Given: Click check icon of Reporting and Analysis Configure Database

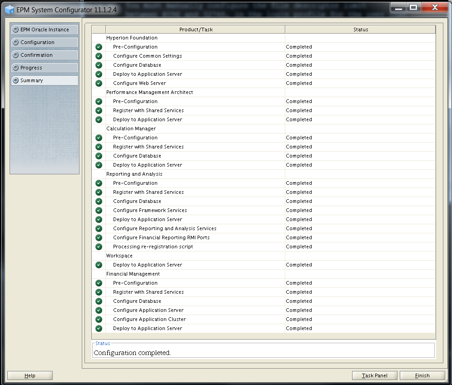Looking at the screenshot, I should tap(99, 201).
